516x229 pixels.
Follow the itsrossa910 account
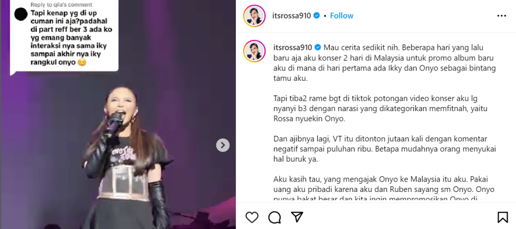(342, 16)
